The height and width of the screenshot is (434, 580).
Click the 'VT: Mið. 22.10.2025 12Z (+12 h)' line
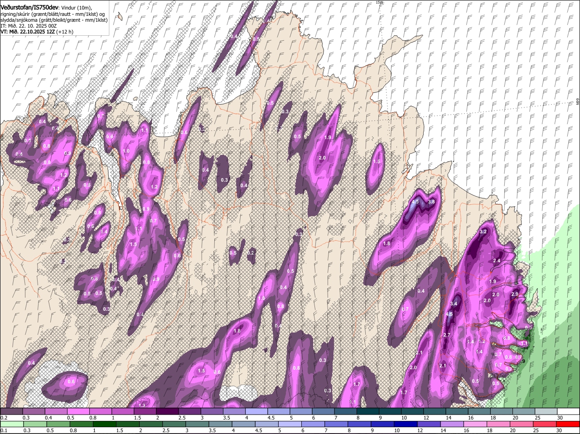pos(37,32)
